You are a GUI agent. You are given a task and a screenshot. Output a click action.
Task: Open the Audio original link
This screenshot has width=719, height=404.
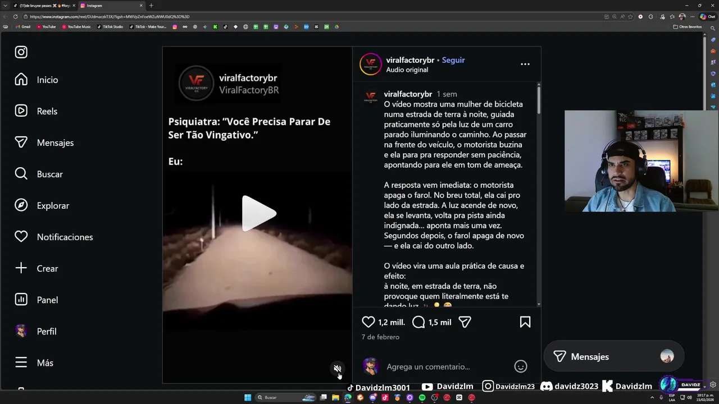(x=407, y=70)
